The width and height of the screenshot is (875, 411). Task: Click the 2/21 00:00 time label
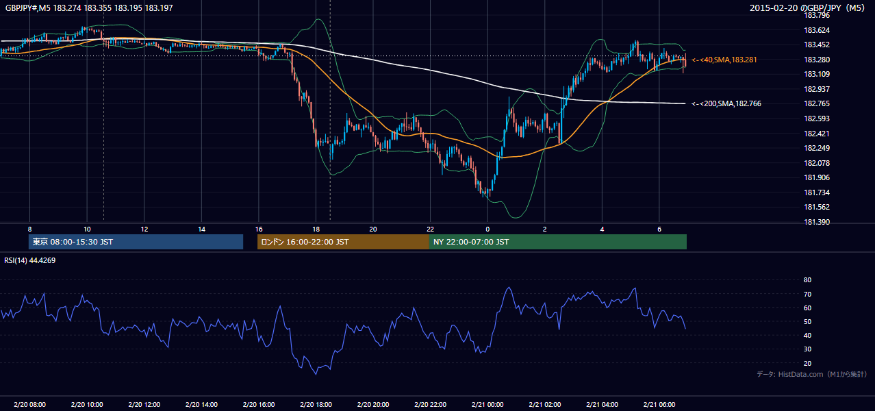click(487, 405)
